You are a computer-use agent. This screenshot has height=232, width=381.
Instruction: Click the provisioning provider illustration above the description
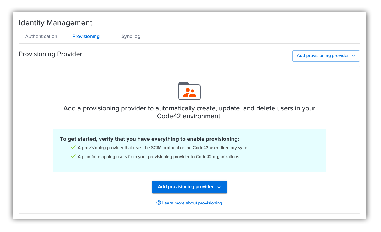point(189,90)
